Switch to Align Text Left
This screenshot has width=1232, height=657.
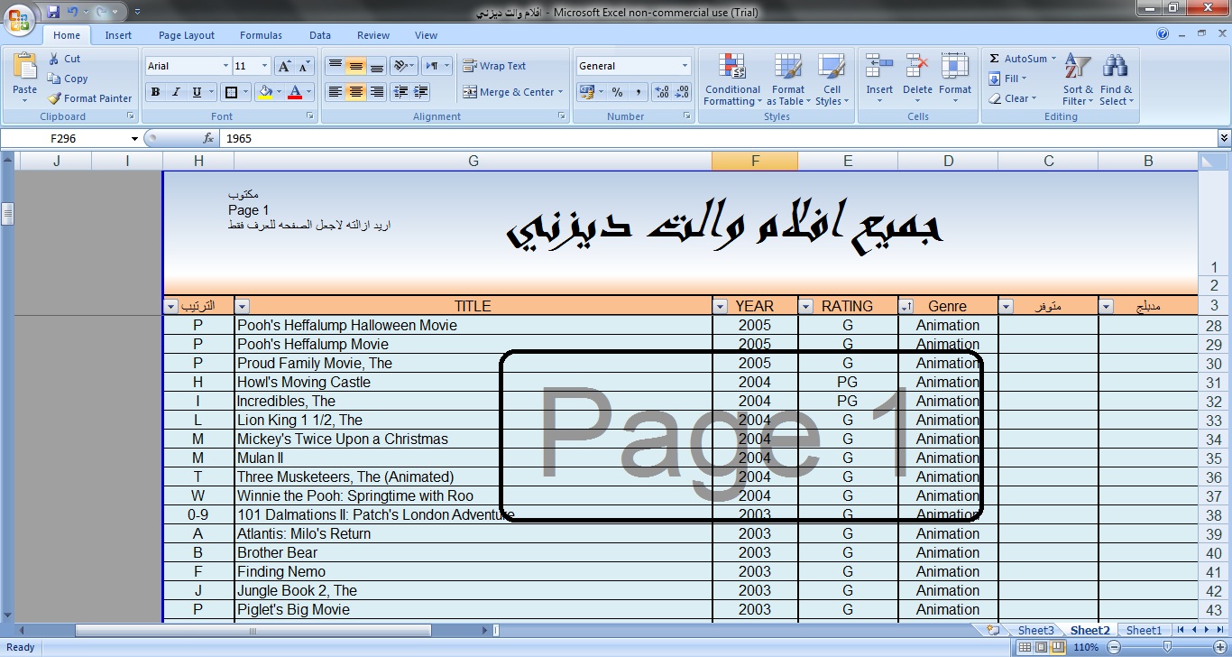(x=336, y=92)
